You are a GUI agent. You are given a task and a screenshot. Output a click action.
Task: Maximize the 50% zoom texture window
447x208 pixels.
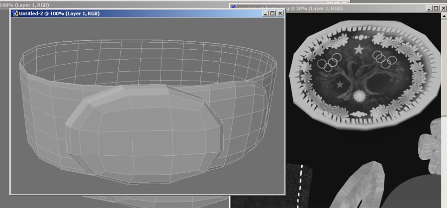(436, 8)
